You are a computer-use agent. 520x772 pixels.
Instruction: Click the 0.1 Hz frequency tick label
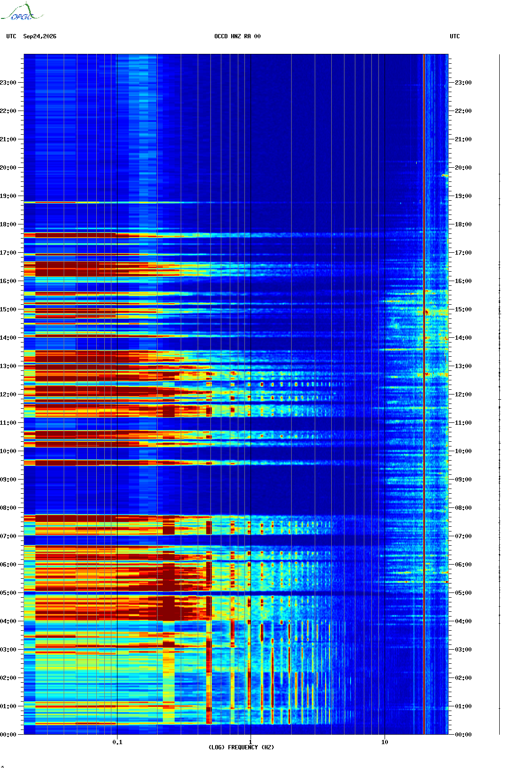click(117, 742)
